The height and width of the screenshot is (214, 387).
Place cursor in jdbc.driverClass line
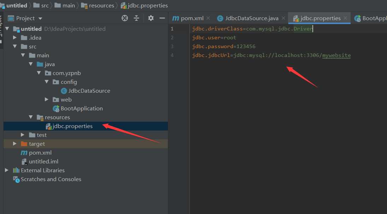coord(252,29)
